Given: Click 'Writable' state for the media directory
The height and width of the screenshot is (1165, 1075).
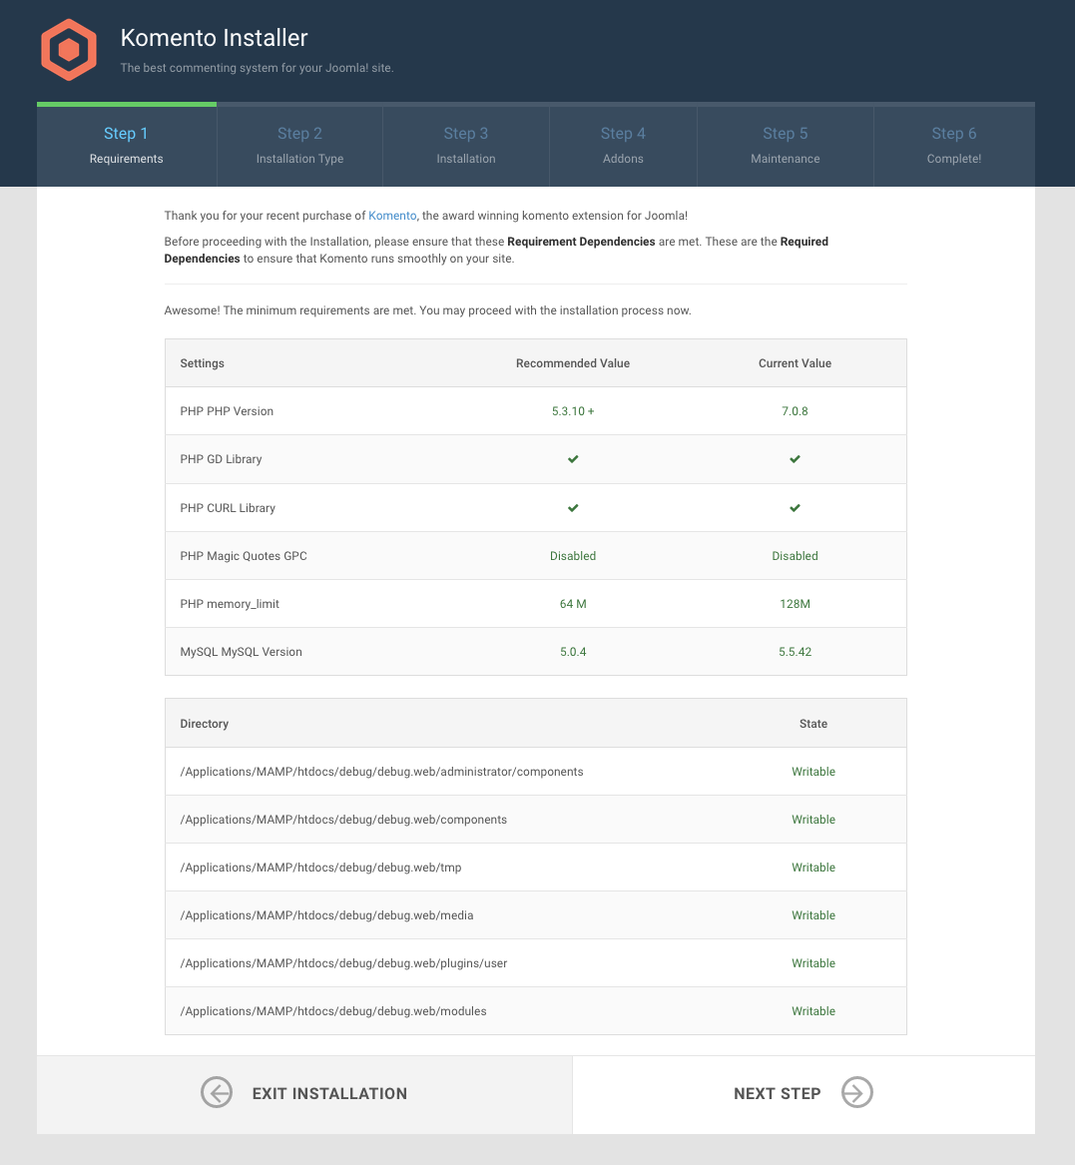Looking at the screenshot, I should (813, 915).
